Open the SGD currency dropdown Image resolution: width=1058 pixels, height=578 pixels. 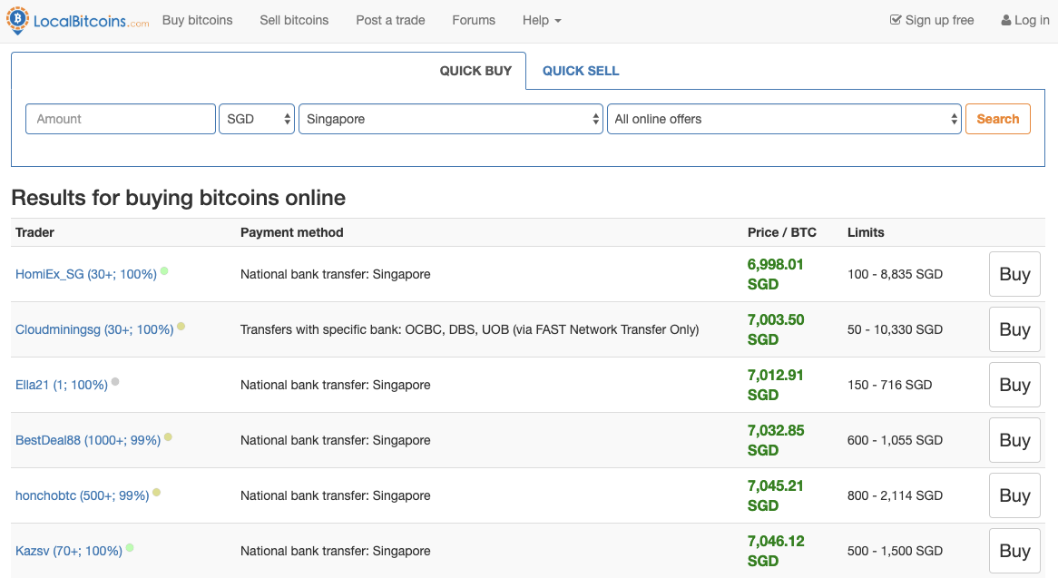point(257,119)
